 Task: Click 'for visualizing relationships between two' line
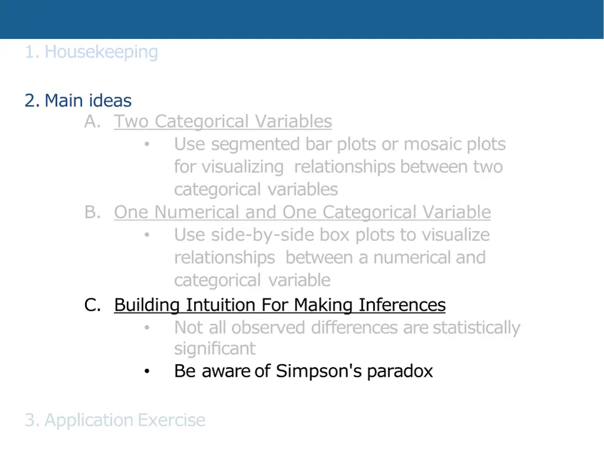(339, 167)
